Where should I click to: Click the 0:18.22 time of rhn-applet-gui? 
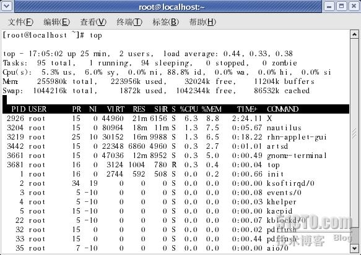[x=247, y=137]
